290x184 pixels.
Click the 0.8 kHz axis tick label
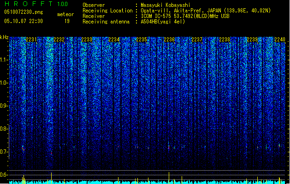(x=4, y=129)
